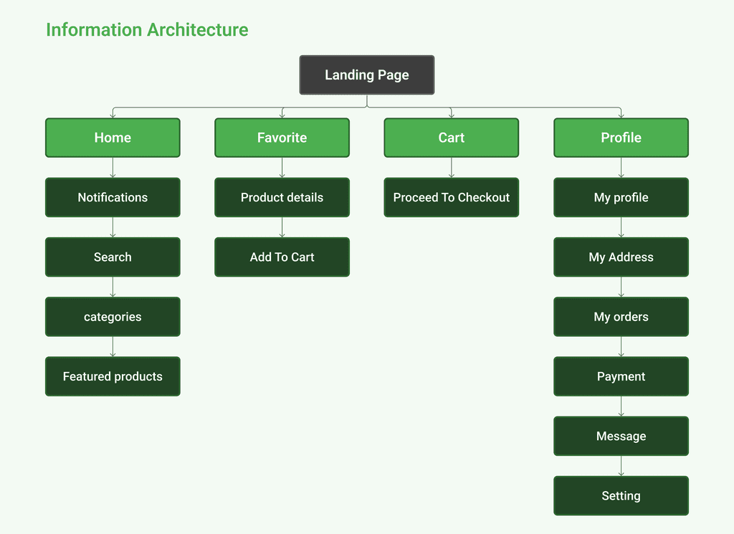Click the Information Architecture heading

tap(147, 30)
